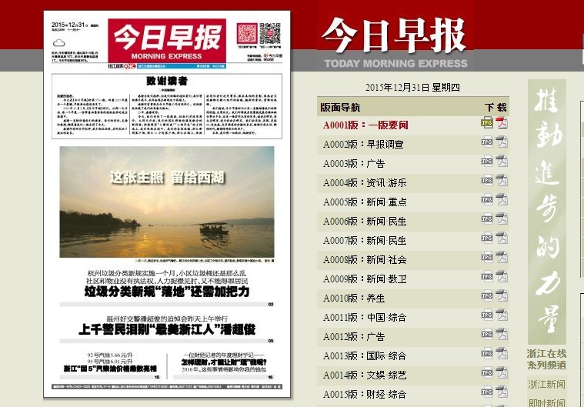Open the 浙江新闻 channel link
Image resolution: width=584 pixels, height=407 pixels.
click(x=546, y=385)
